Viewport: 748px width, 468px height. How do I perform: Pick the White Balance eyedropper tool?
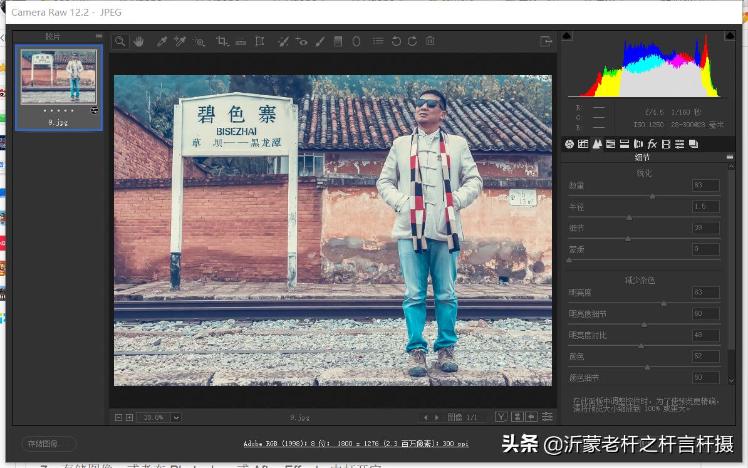click(162, 41)
